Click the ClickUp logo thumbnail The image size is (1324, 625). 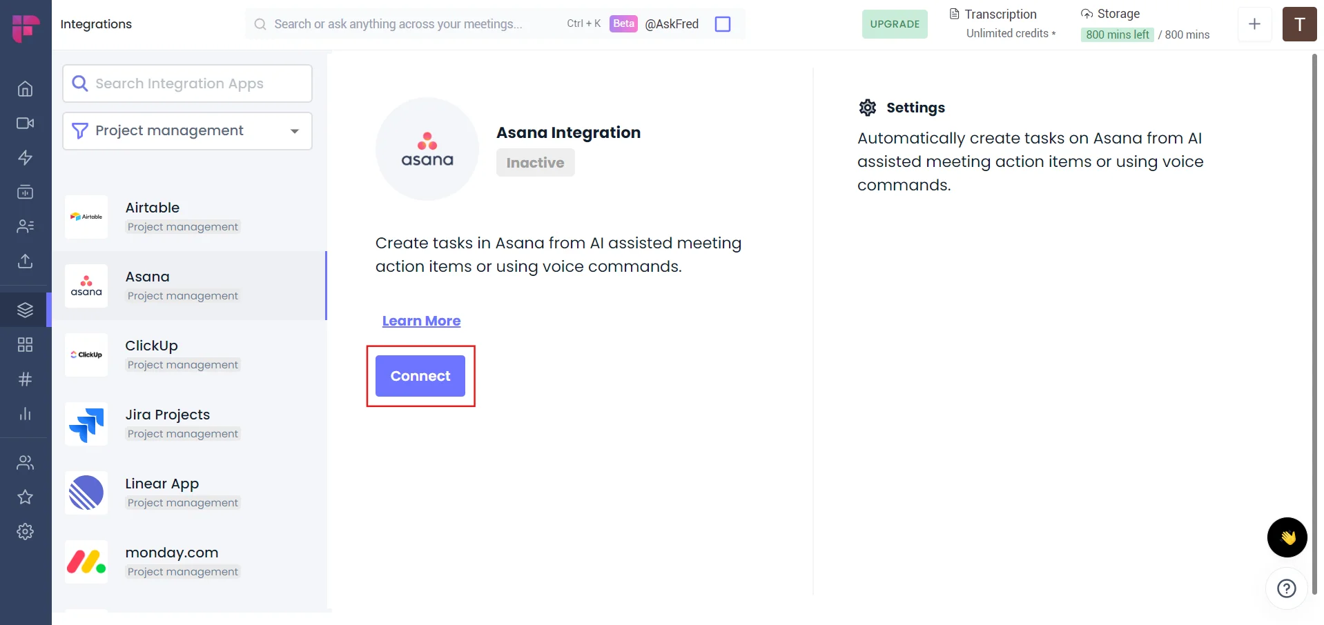[x=86, y=355]
